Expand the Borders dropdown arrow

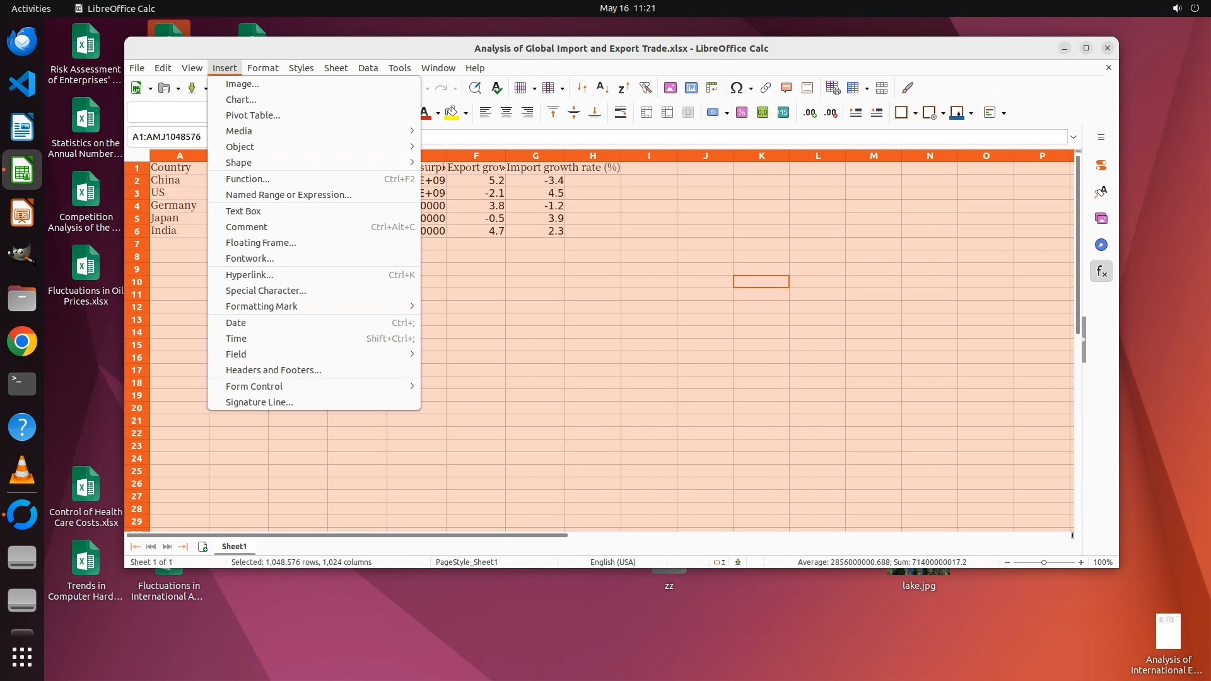point(915,113)
